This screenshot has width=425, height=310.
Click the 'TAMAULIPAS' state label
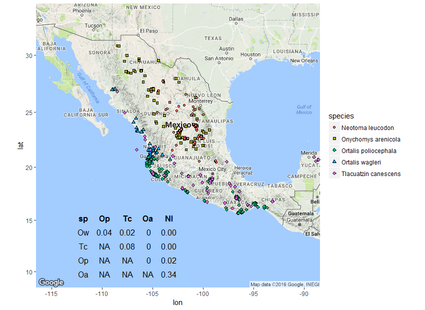pyautogui.click(x=215, y=121)
